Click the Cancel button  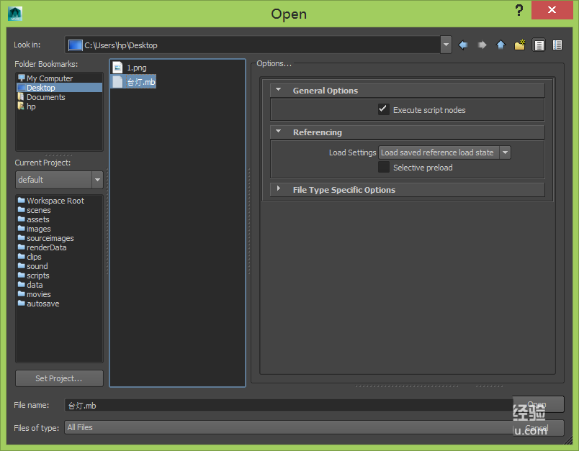point(538,428)
